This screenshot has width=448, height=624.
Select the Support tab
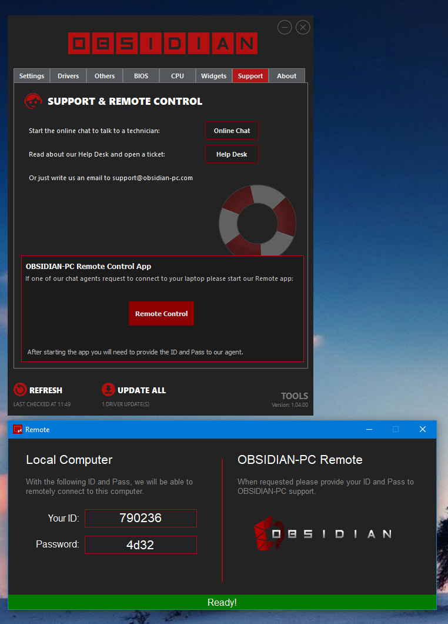click(x=250, y=75)
